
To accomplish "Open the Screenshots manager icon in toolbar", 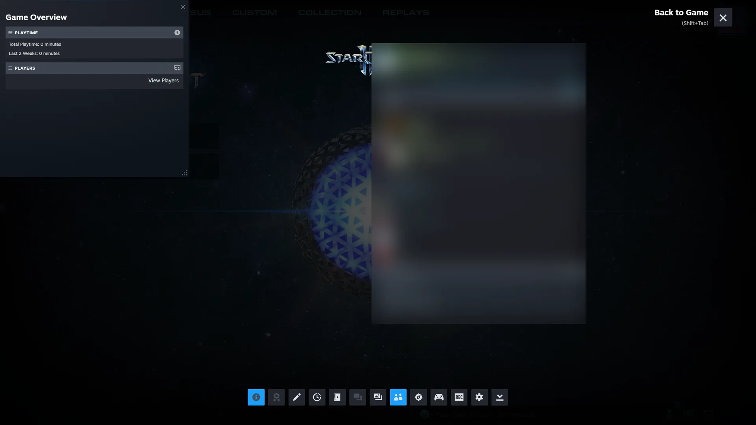I will pyautogui.click(x=378, y=397).
